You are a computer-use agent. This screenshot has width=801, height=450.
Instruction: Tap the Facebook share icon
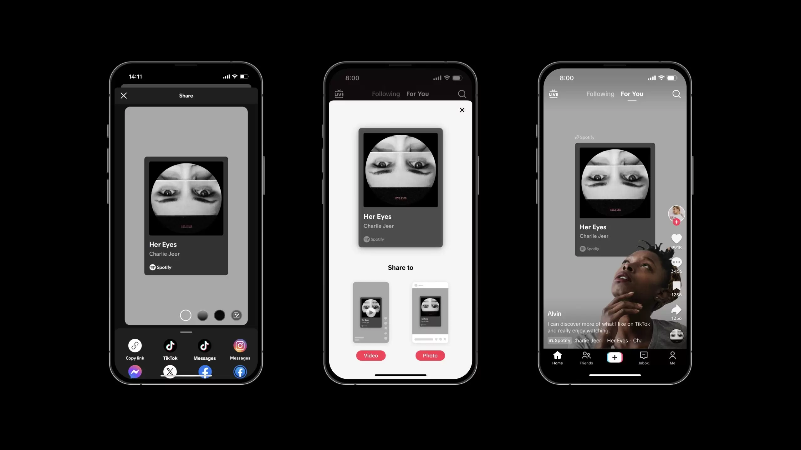coord(205,372)
